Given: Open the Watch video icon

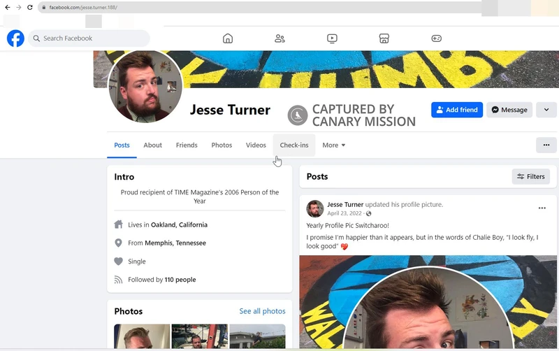Looking at the screenshot, I should 332,38.
